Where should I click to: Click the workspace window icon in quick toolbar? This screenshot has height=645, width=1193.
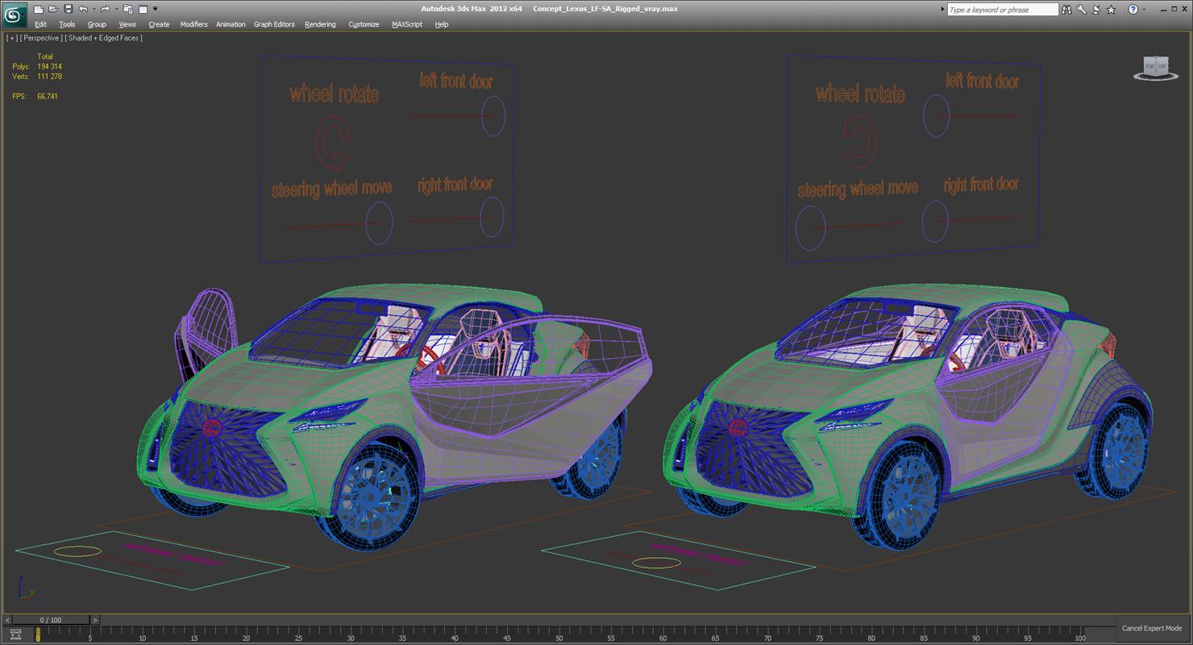143,10
